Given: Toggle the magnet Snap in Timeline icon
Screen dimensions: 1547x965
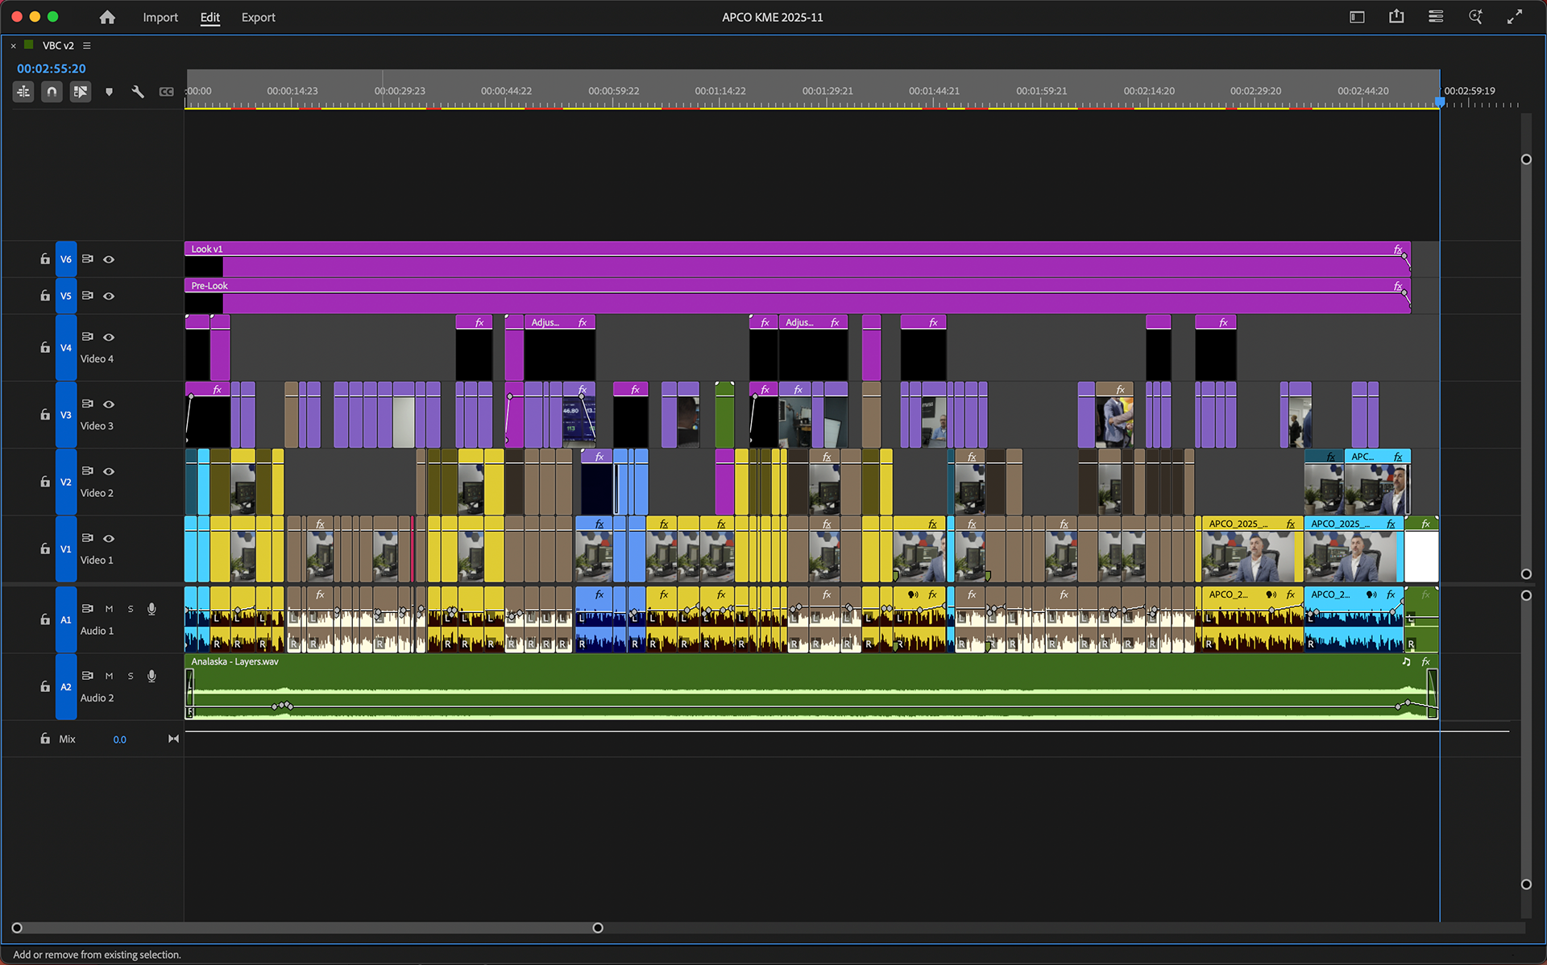Looking at the screenshot, I should 52,92.
